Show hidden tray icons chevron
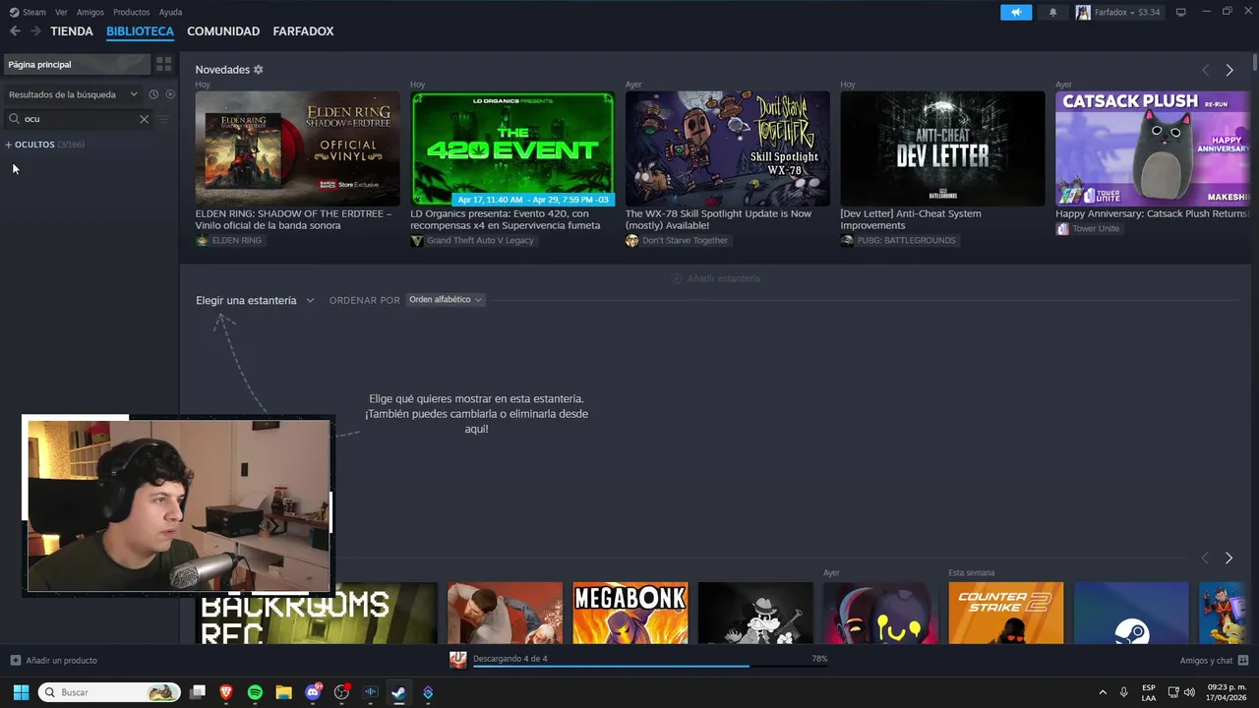Viewport: 1259px width, 708px height. [1103, 692]
